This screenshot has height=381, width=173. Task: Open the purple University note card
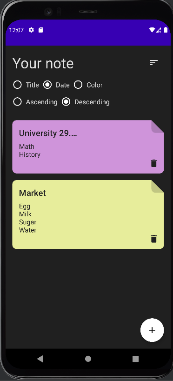coord(88,147)
